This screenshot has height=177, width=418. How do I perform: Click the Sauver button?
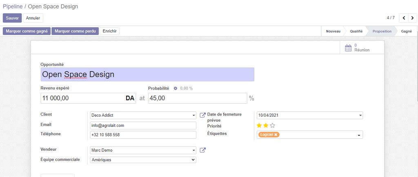12,18
